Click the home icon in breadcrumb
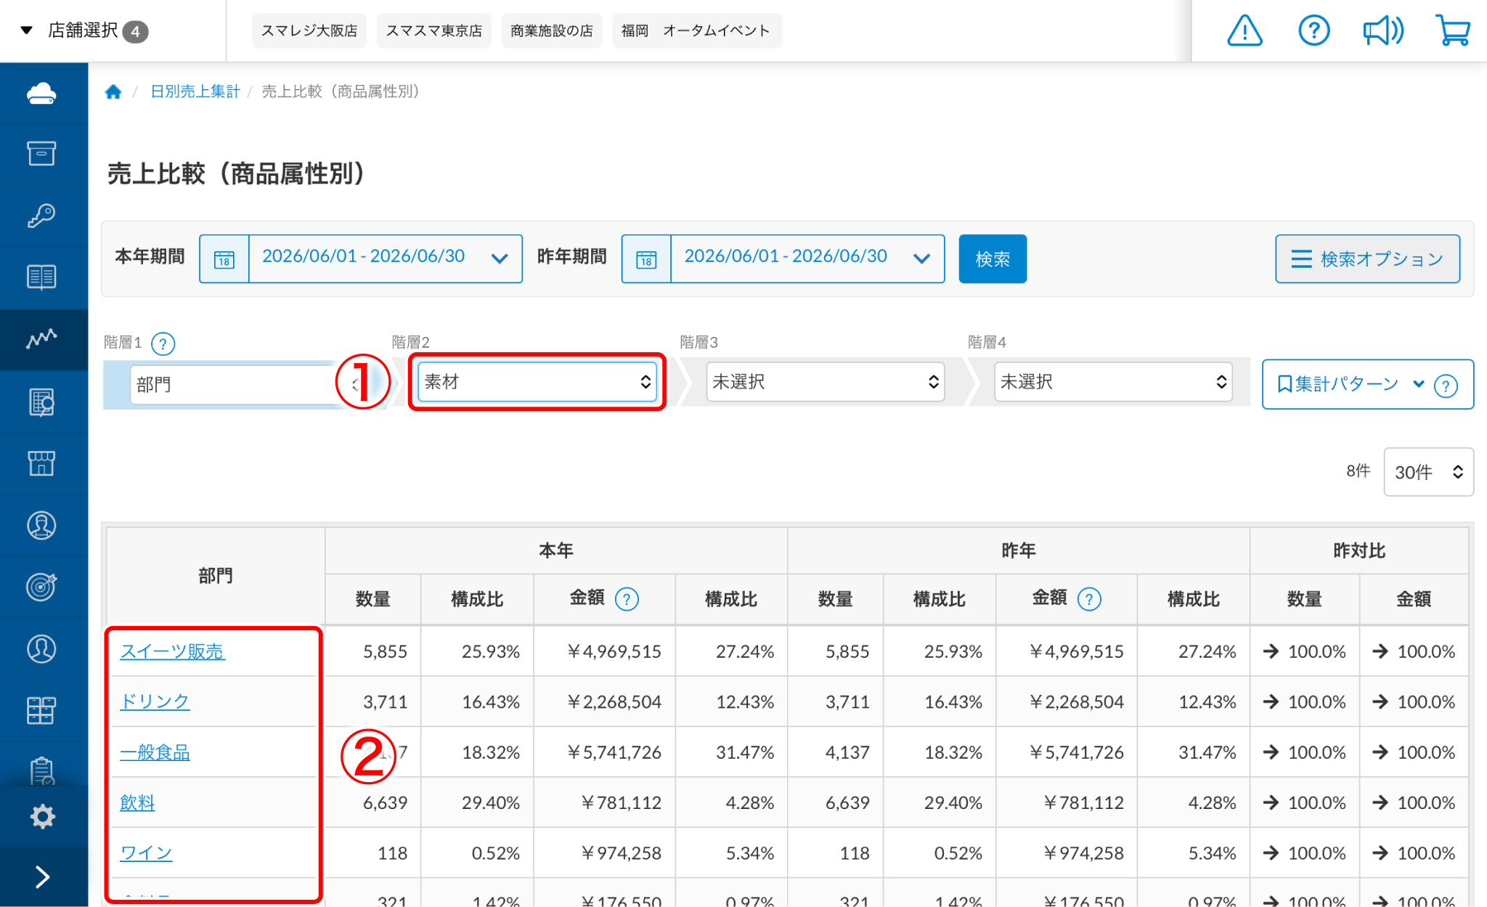 [113, 91]
